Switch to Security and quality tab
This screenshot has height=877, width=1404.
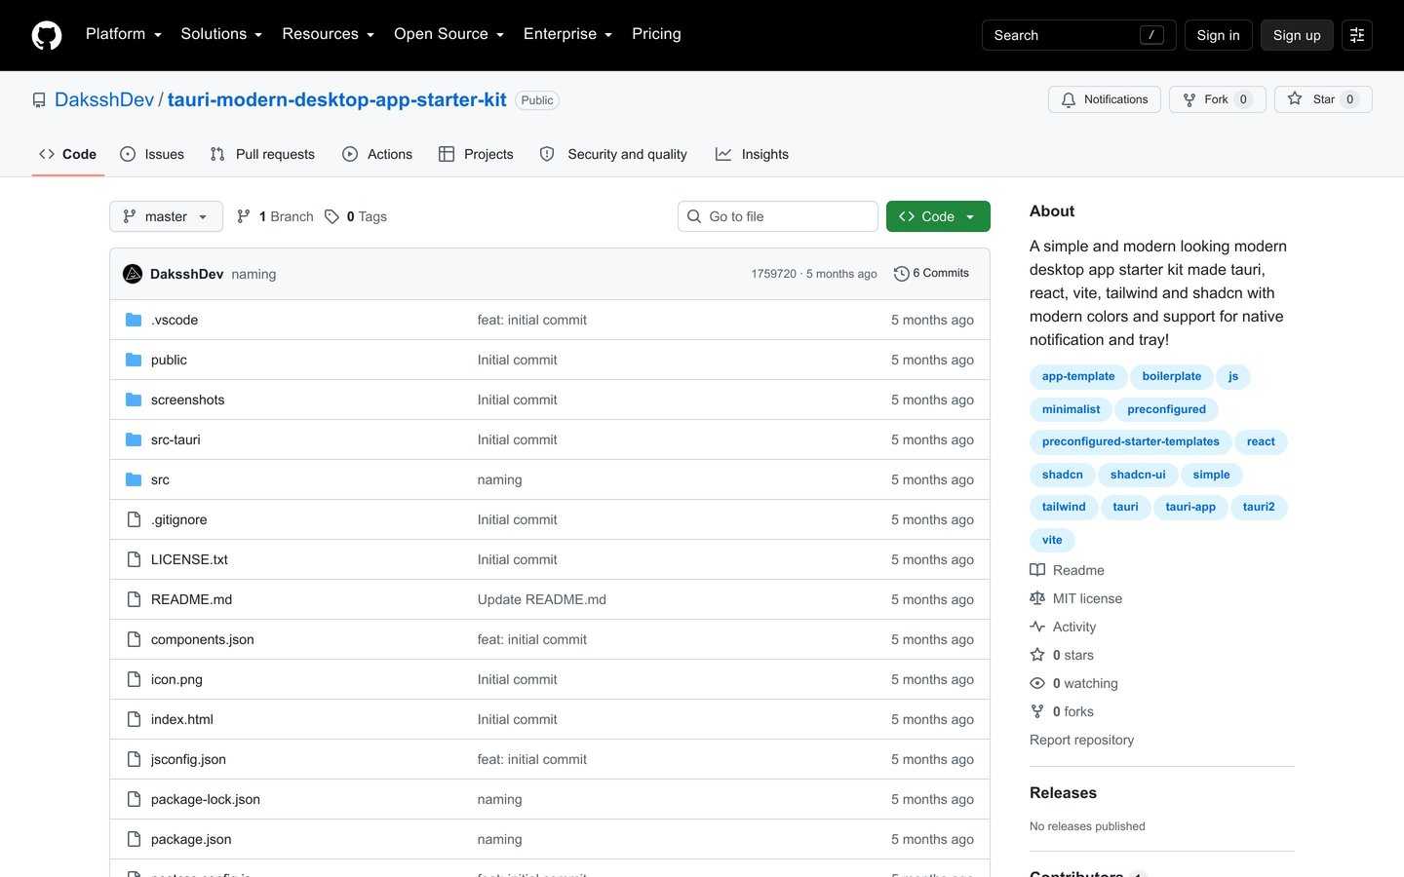click(613, 154)
